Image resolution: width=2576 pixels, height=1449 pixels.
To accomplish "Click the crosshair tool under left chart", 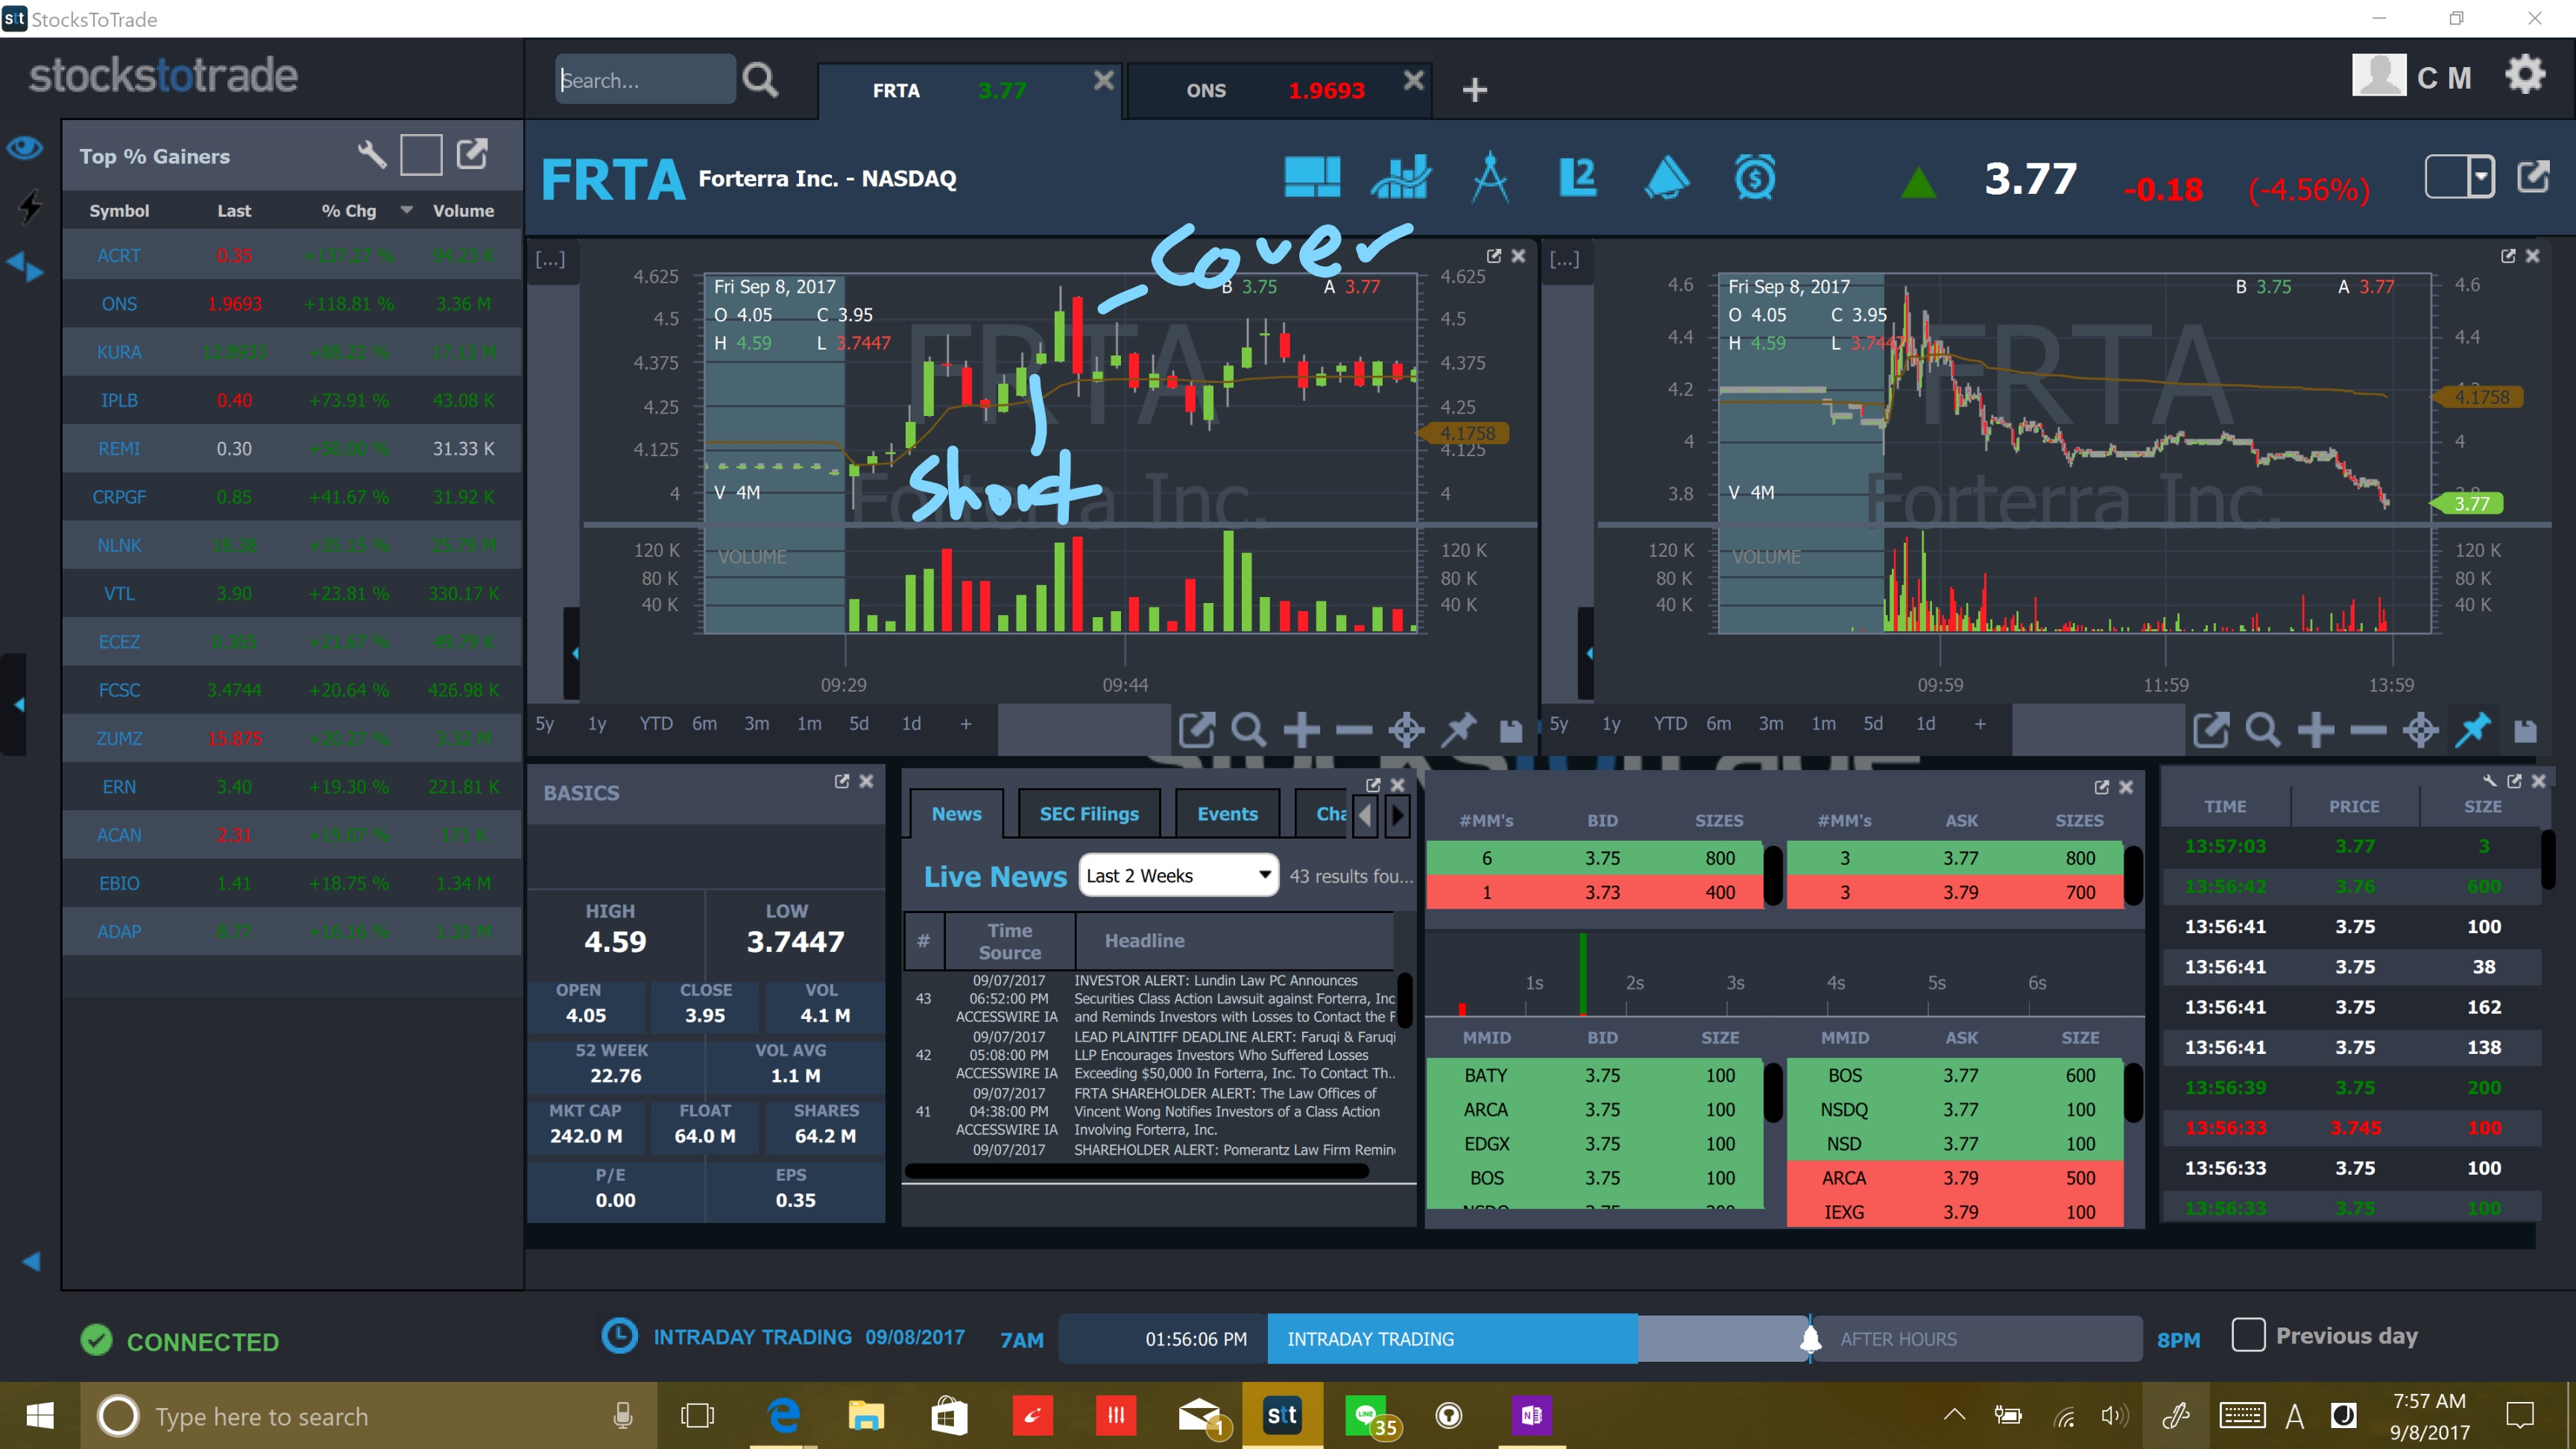I will click(x=1406, y=730).
